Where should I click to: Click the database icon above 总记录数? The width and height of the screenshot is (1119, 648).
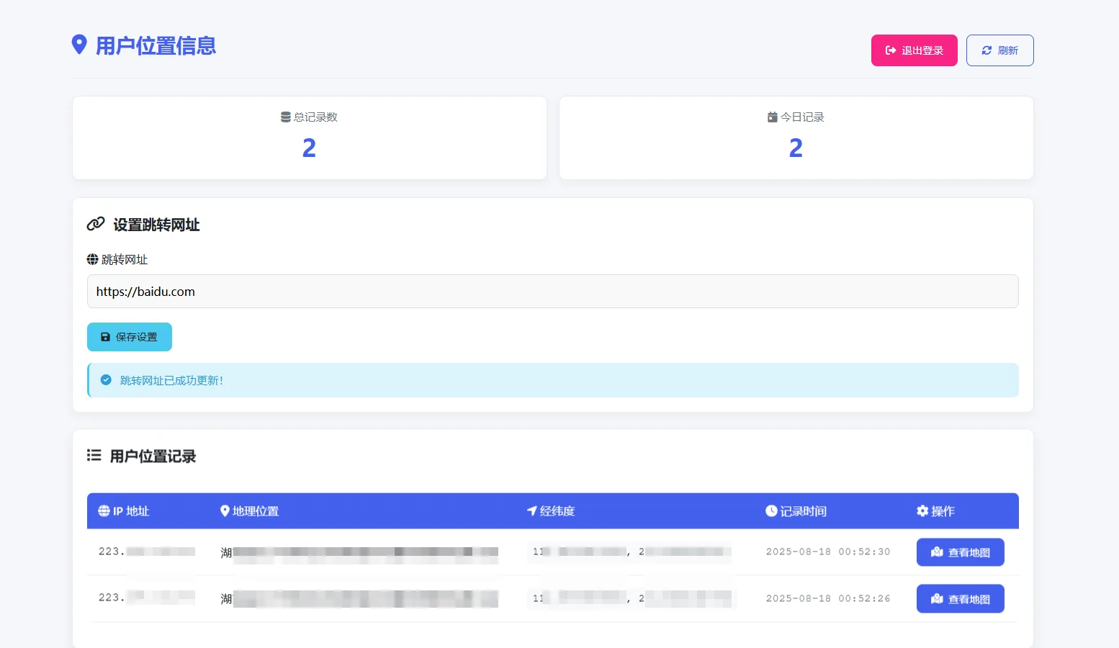[284, 117]
